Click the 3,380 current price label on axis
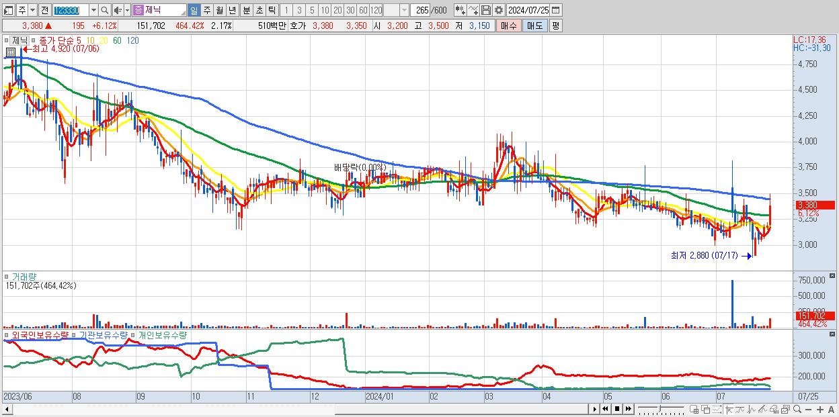The height and width of the screenshot is (417, 839). (814, 205)
